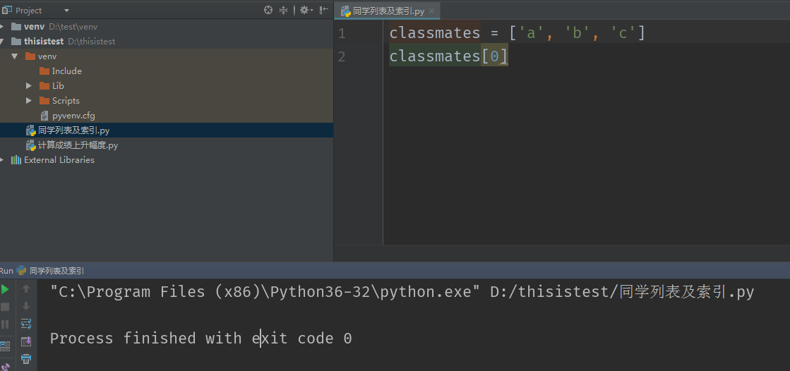Viewport: 790px width, 371px height.
Task: Open the Project view dropdown
Action: tap(66, 11)
